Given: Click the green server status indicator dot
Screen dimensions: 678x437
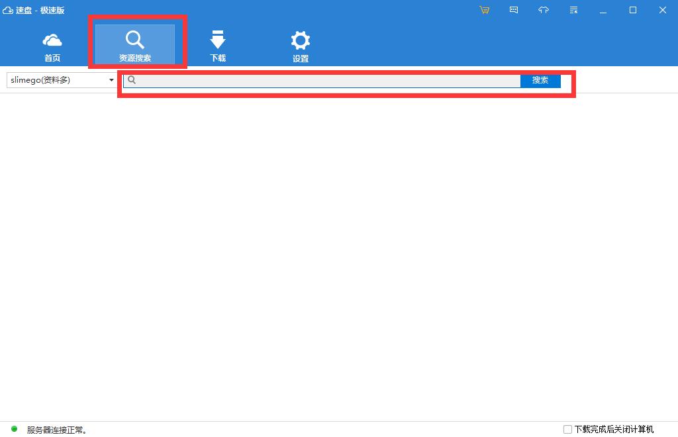Looking at the screenshot, I should pyautogui.click(x=15, y=429).
